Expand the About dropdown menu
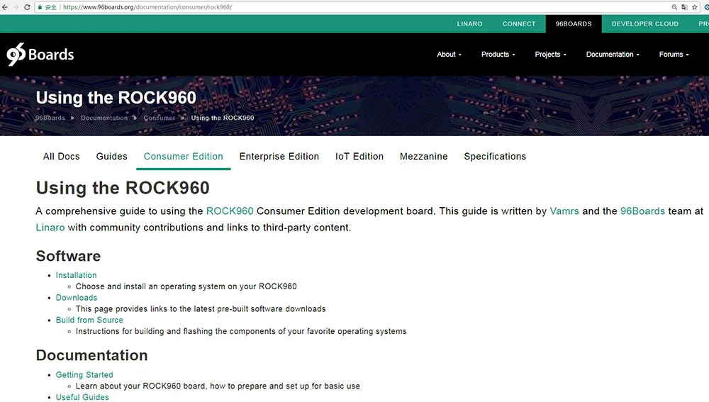 click(449, 55)
